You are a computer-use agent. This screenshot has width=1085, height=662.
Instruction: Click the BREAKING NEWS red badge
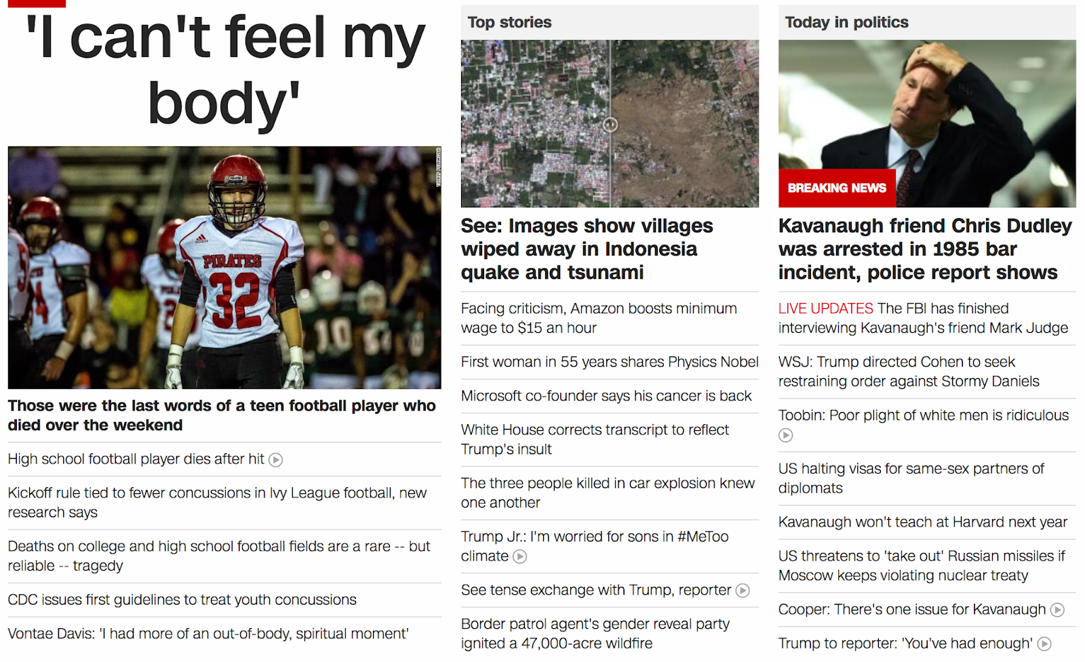[837, 188]
